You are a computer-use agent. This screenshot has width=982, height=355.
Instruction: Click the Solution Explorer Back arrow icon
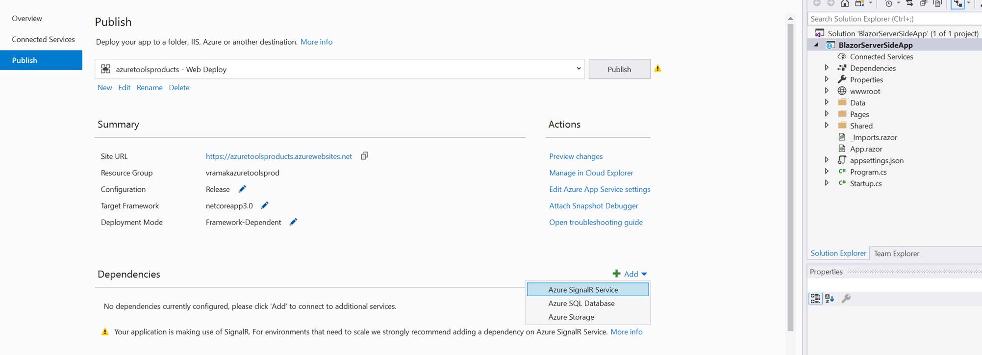[817, 3]
